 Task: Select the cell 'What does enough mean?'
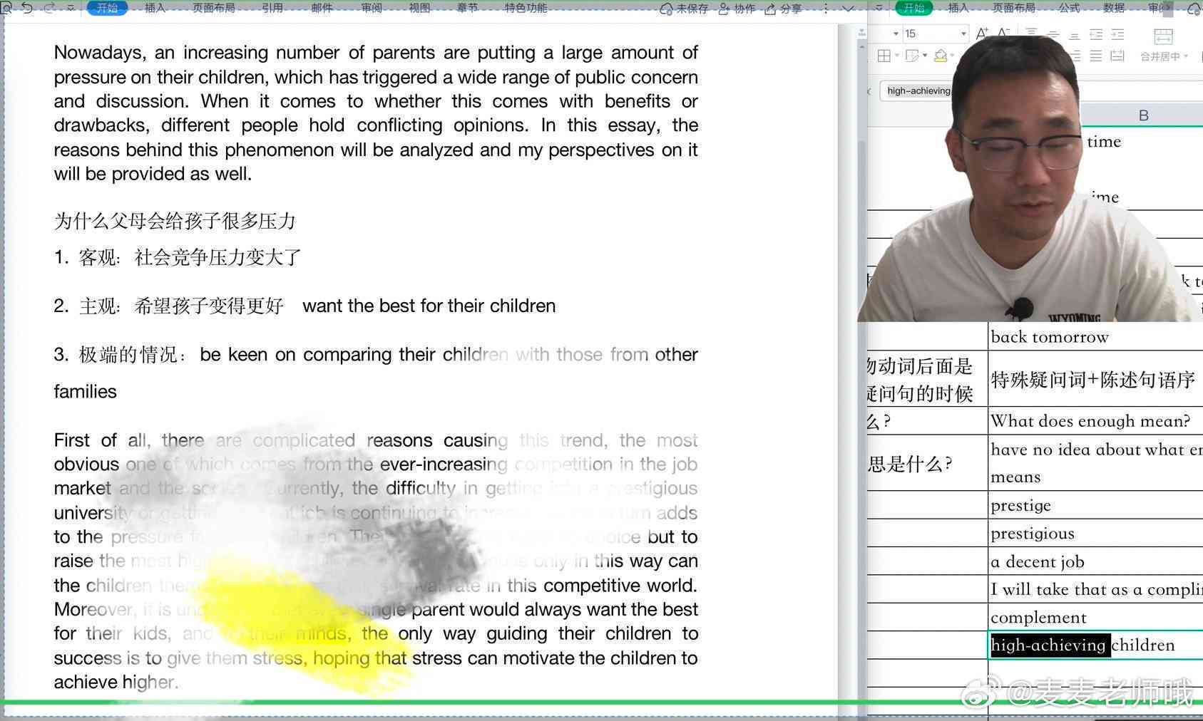(x=1095, y=421)
